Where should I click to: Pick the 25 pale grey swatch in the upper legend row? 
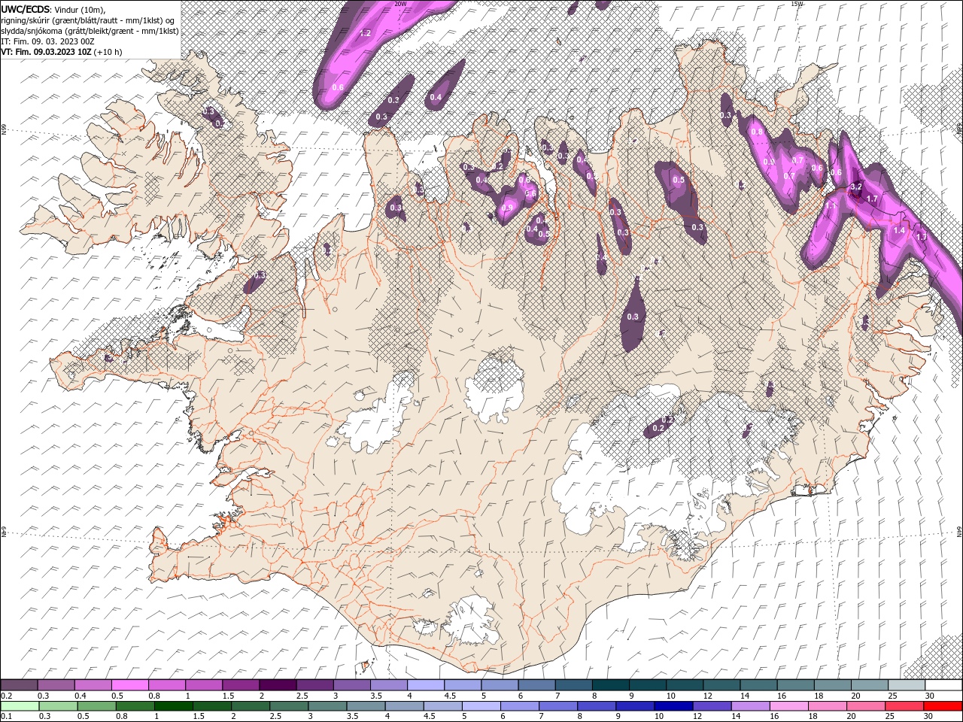pos(907,685)
